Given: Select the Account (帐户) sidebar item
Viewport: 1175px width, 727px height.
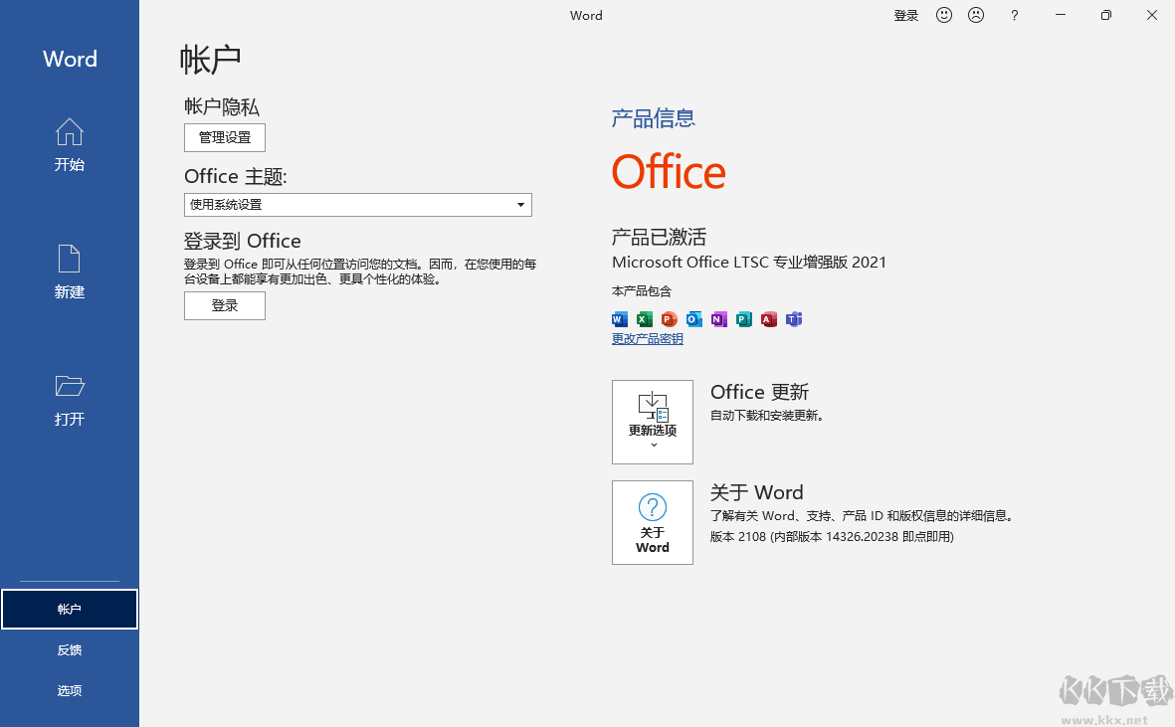Looking at the screenshot, I should [x=70, y=610].
